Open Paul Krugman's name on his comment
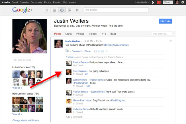Image resolution: width=186 pixels, height=124 pixels. click(x=80, y=71)
